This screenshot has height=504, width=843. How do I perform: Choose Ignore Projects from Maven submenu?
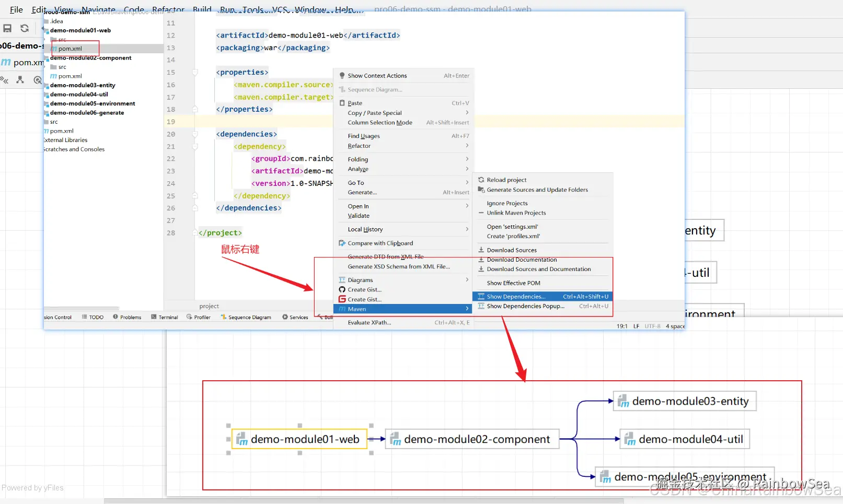pos(507,203)
